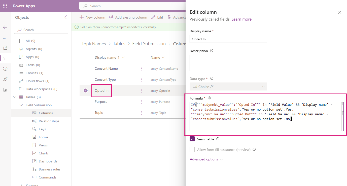
Task: Focus the top Search bar
Action: click(132, 6)
